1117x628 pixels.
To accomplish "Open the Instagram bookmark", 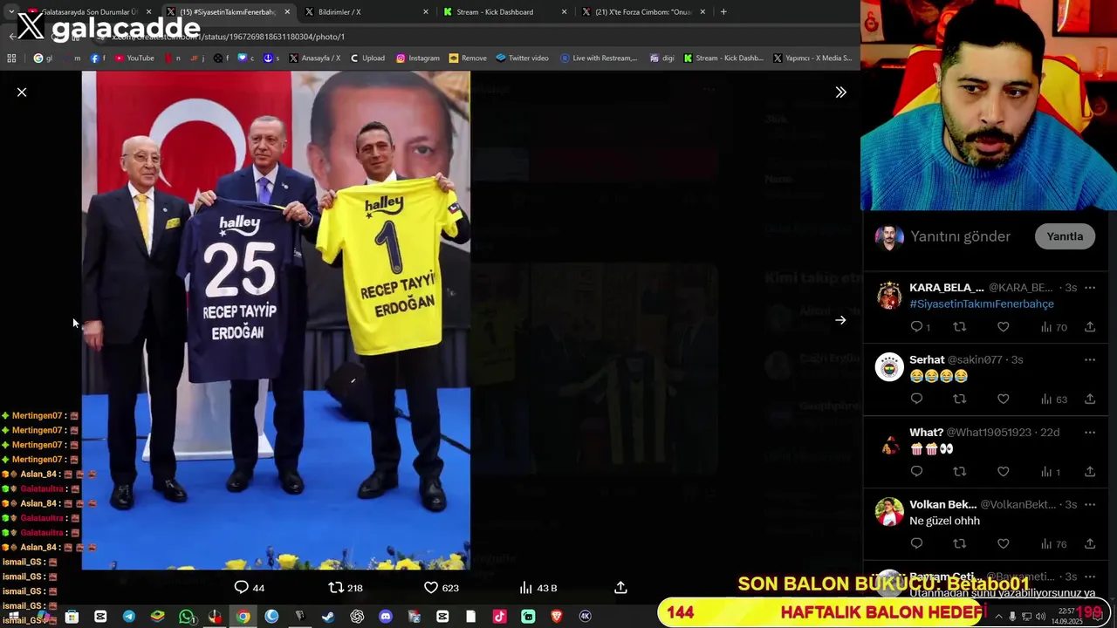I will (418, 58).
